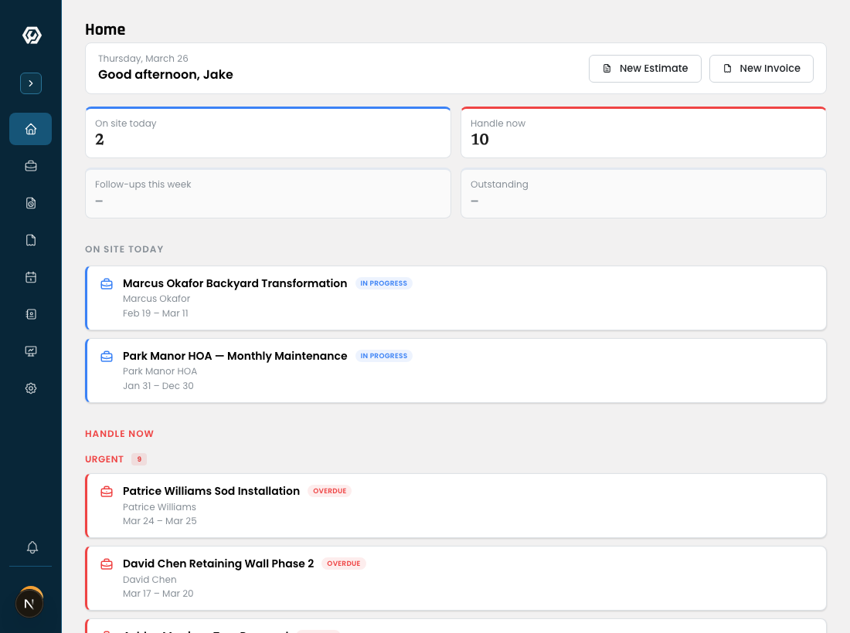Open David Chen Retaining Wall Phase 2

pos(218,564)
